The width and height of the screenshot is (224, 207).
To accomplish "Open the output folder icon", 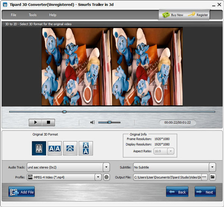I will [x=212, y=177].
